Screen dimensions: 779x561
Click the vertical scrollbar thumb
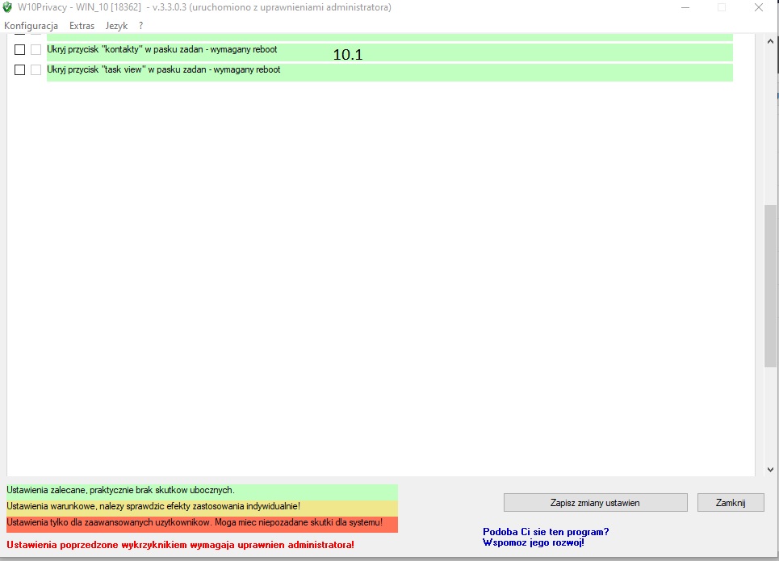click(770, 287)
